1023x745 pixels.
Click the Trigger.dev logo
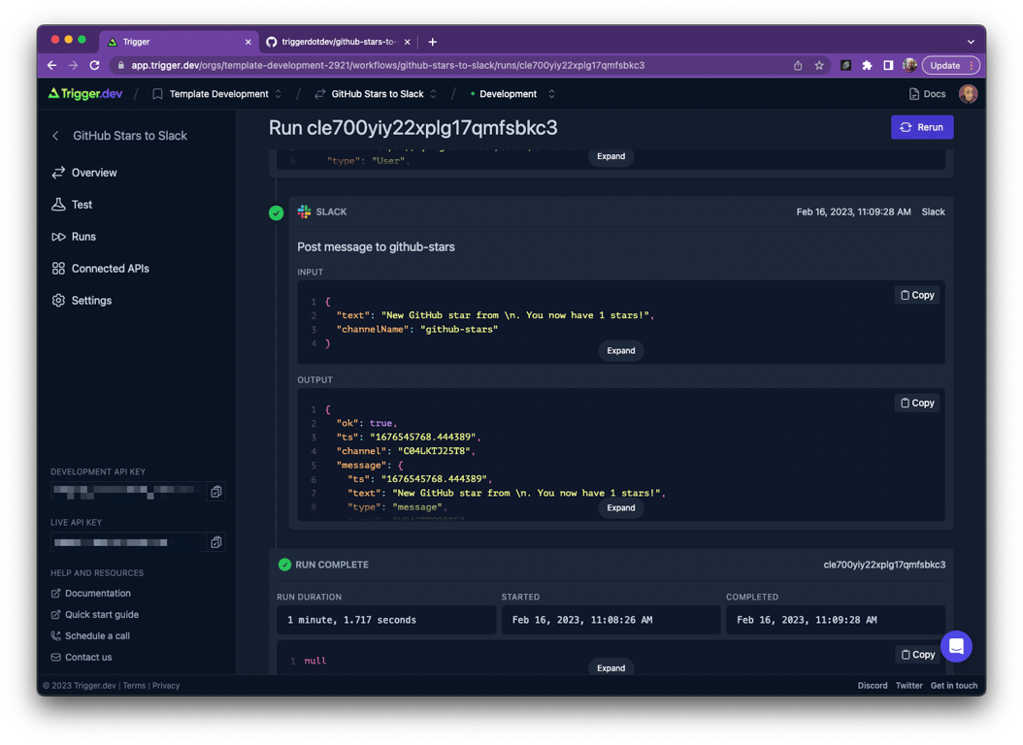(x=85, y=94)
